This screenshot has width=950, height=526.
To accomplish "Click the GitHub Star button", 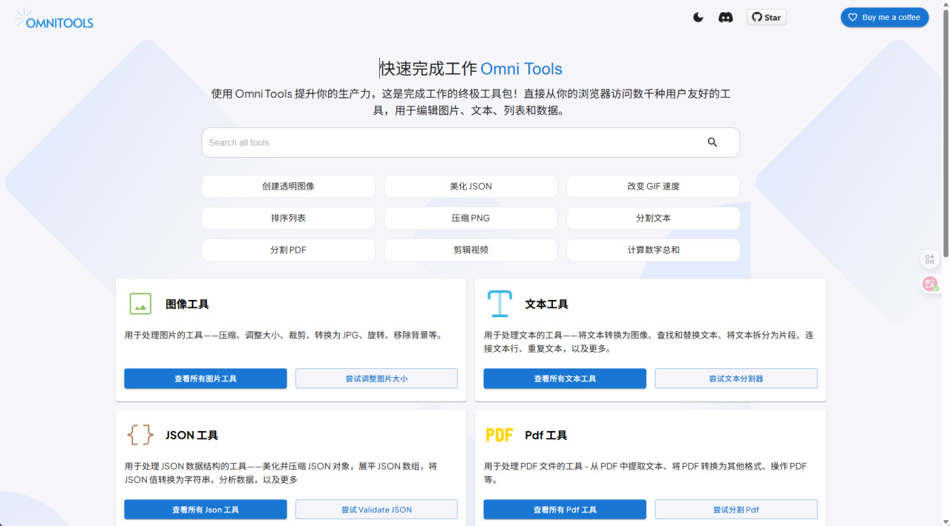I will (x=767, y=17).
